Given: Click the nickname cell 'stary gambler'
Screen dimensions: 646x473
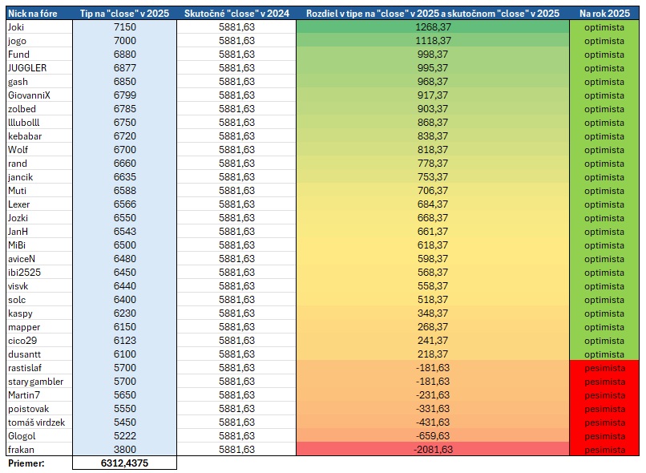Looking at the screenshot, I should (38, 382).
